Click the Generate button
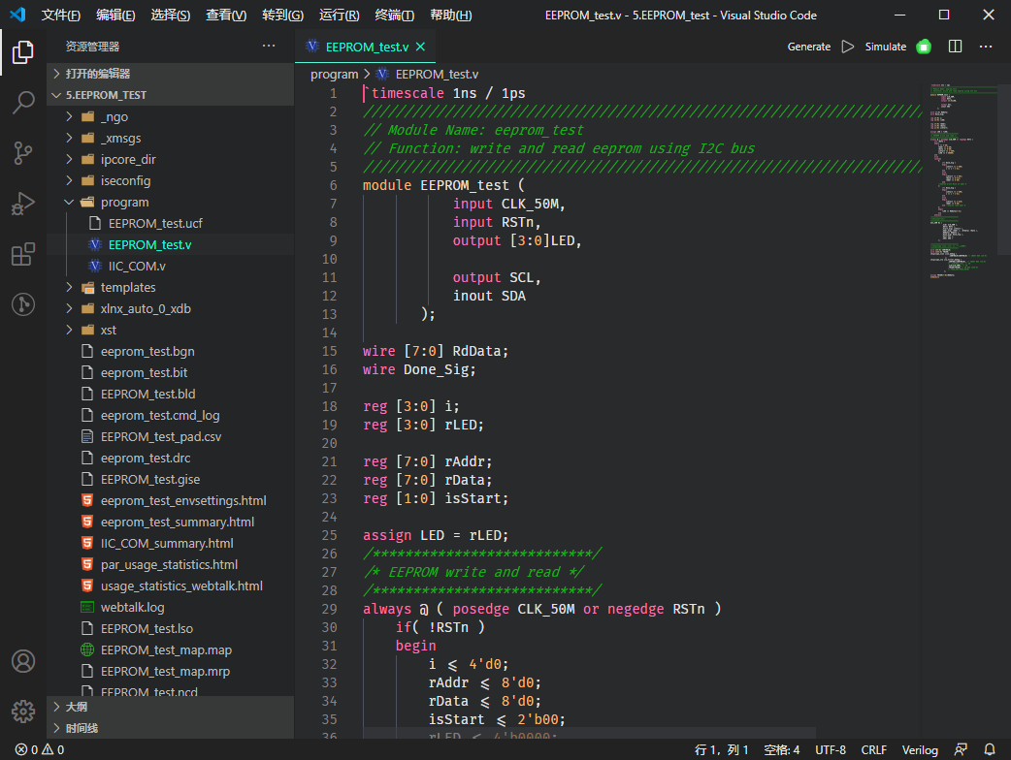 tap(808, 46)
